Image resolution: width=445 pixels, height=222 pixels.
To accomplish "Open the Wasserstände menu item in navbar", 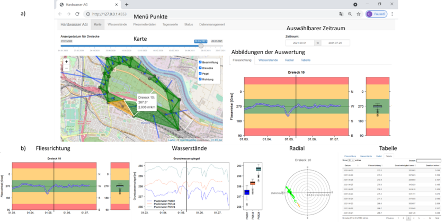I will 116,24.
